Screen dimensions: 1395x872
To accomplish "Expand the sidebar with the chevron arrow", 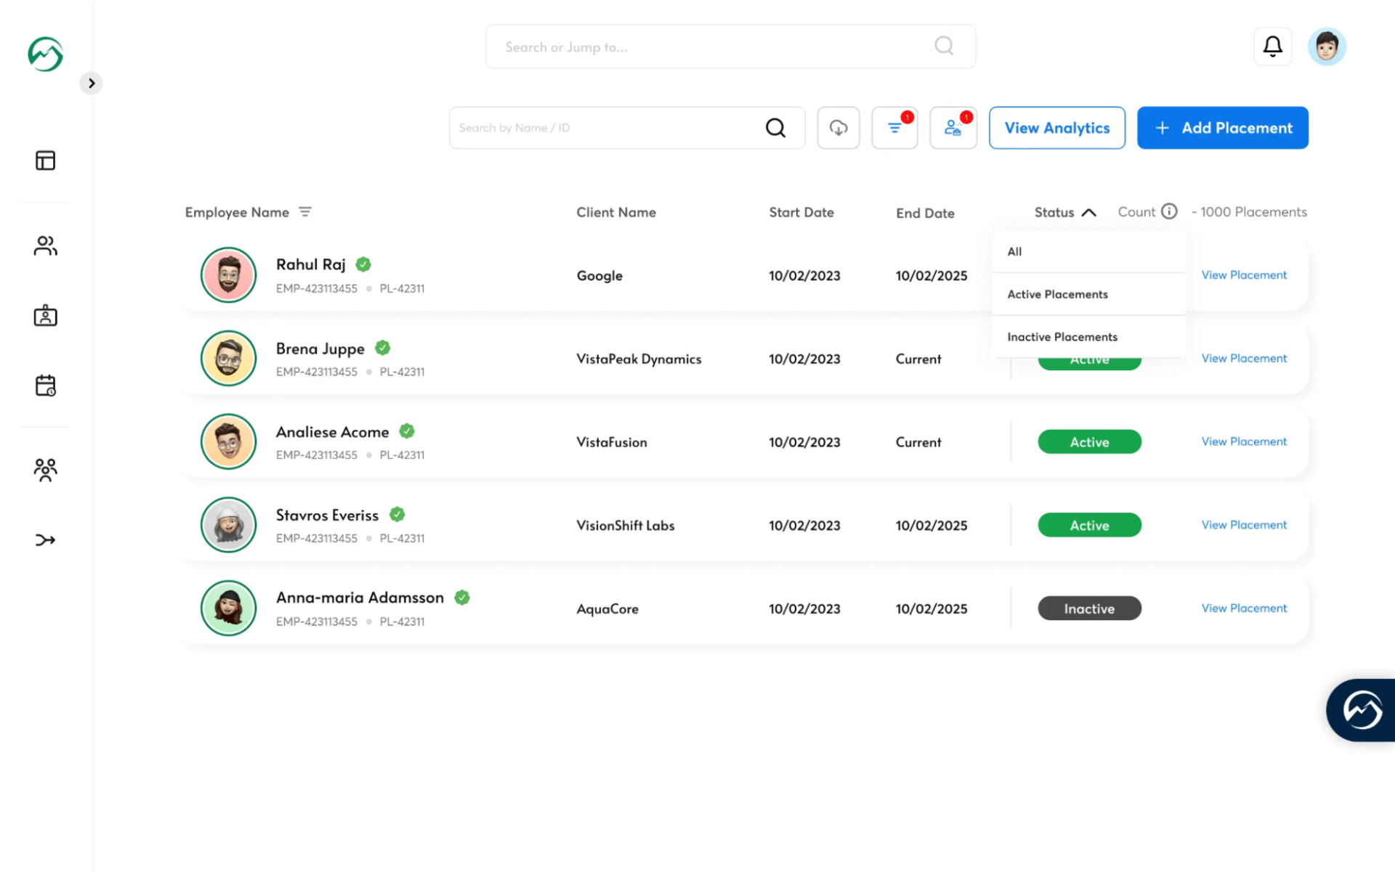I will [x=91, y=83].
